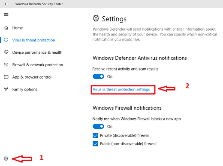Click the Settings heading gear icon
The width and height of the screenshot is (223, 166).
point(96,18)
